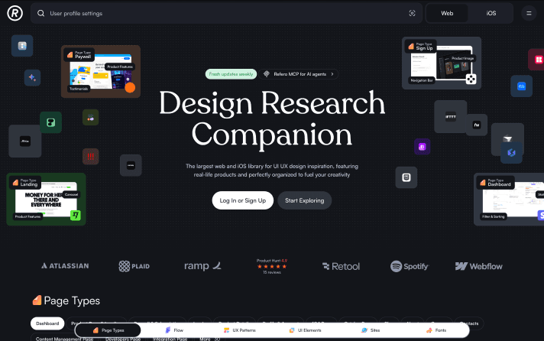Click the green Wise icon on the Landing card
Image resolution: width=544 pixels, height=341 pixels.
76,216
